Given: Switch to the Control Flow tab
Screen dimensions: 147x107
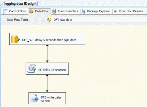Looking at the screenshot, I should click(14, 11).
